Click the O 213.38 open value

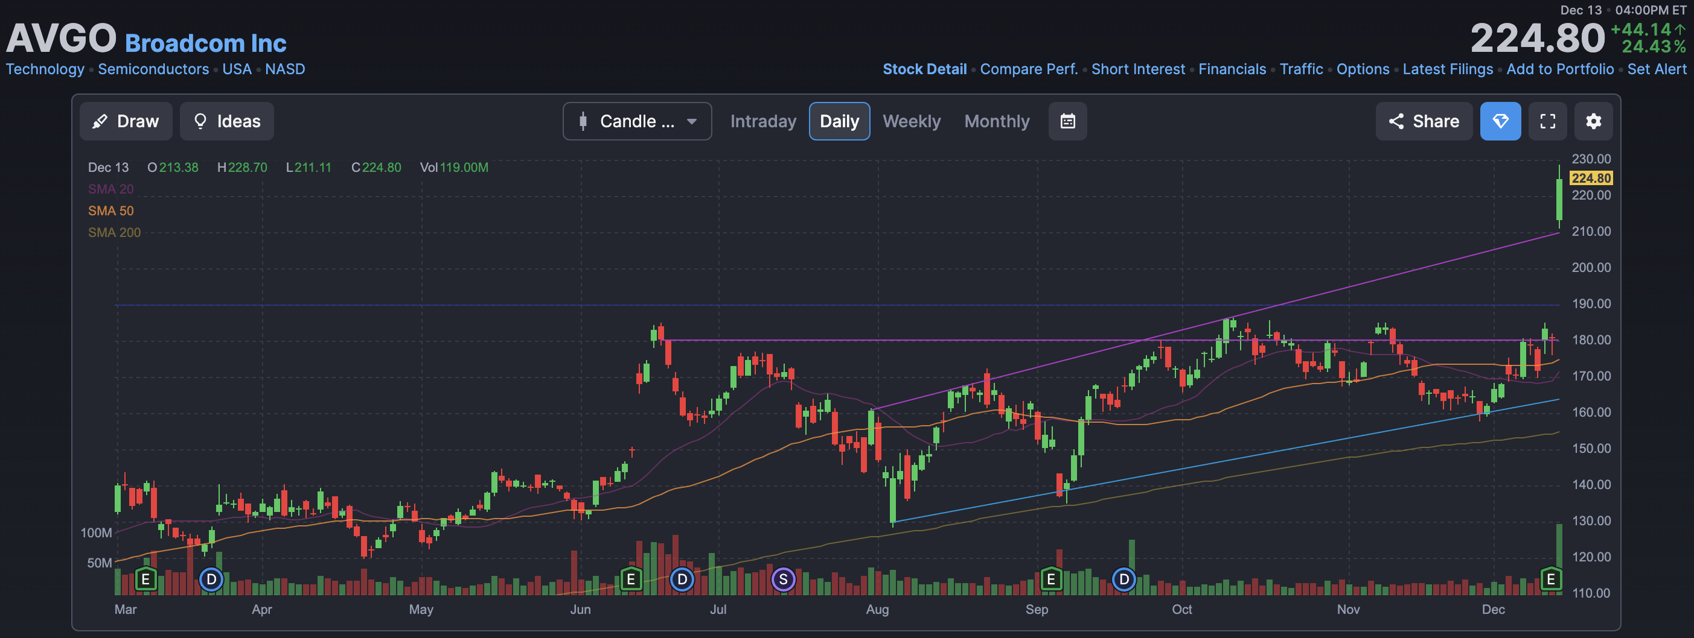pos(172,168)
